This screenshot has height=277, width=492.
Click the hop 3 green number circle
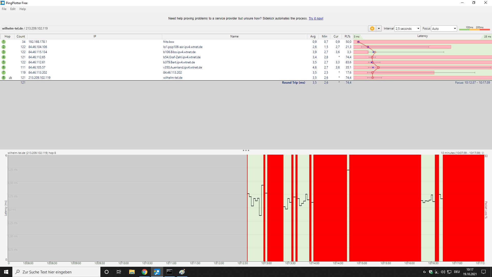4,52
